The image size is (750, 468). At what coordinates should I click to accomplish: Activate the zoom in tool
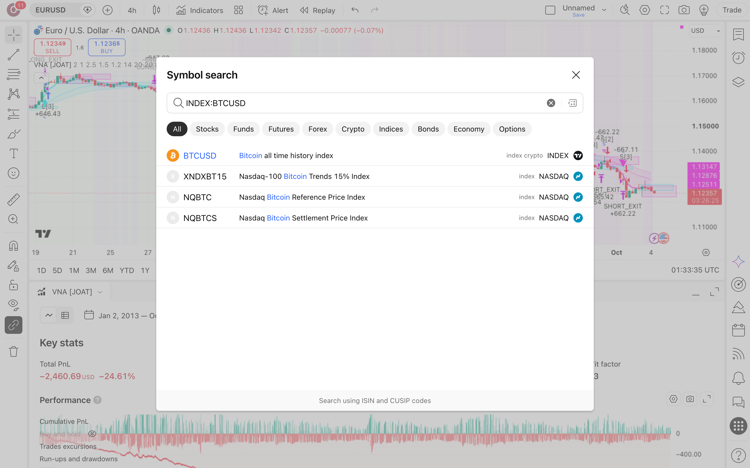13,219
